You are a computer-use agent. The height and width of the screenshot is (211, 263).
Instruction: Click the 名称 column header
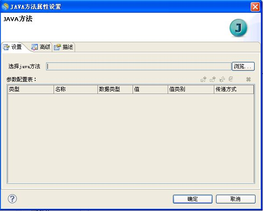tap(76, 89)
